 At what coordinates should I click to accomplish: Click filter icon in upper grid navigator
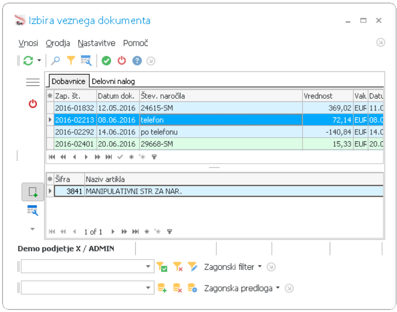(154, 157)
